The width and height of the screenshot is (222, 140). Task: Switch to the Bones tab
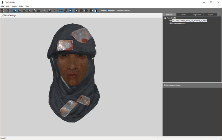click(183, 15)
